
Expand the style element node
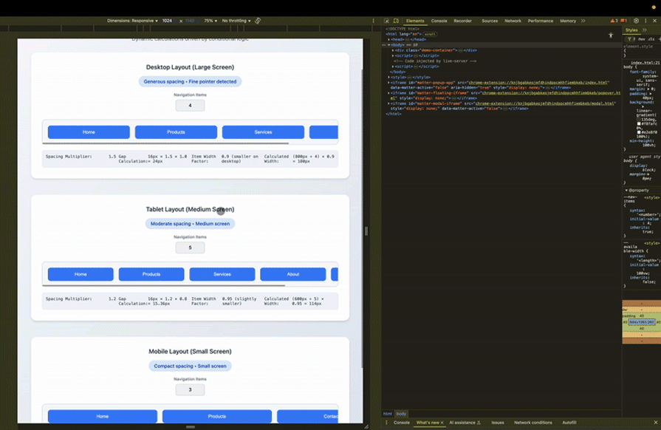(389, 77)
